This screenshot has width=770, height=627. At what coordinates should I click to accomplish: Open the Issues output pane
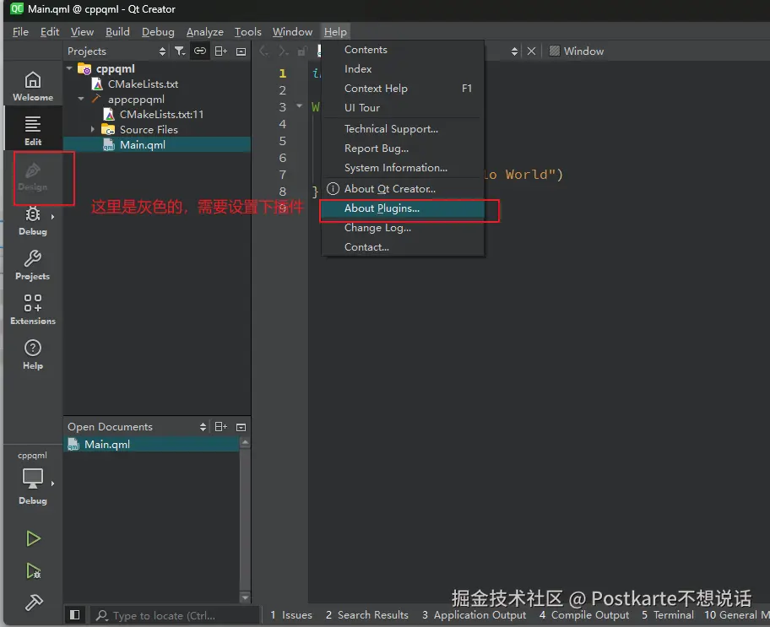pos(291,614)
